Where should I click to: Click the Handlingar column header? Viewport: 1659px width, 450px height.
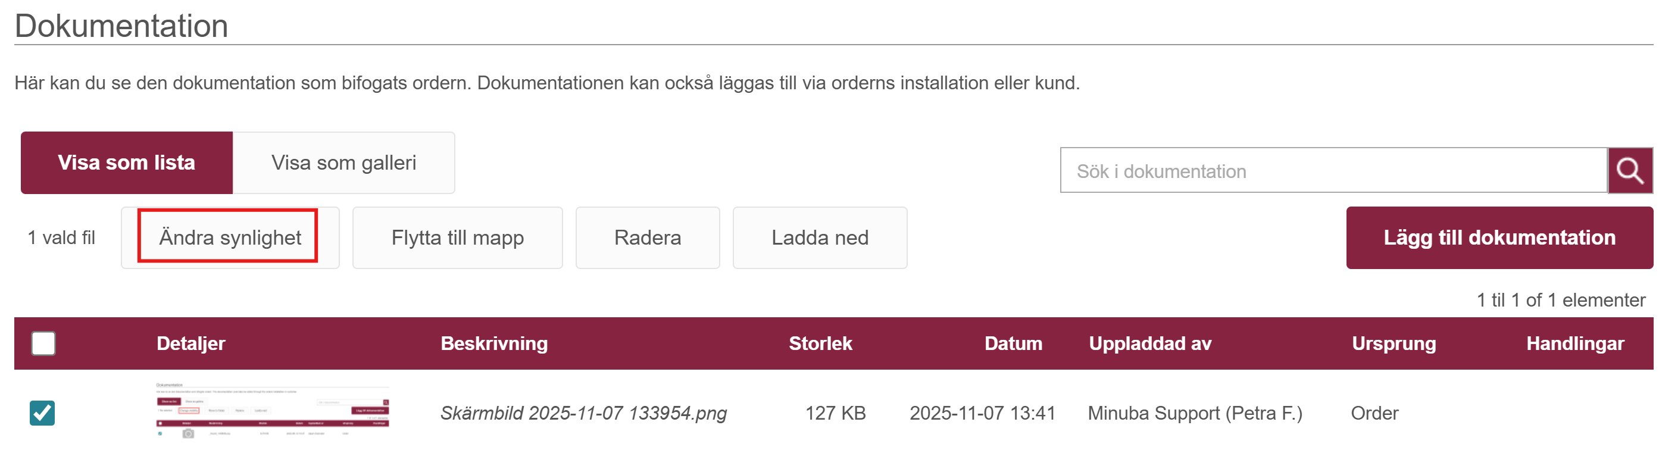click(1574, 343)
